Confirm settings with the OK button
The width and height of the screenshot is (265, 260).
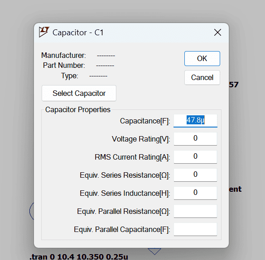[x=202, y=58]
